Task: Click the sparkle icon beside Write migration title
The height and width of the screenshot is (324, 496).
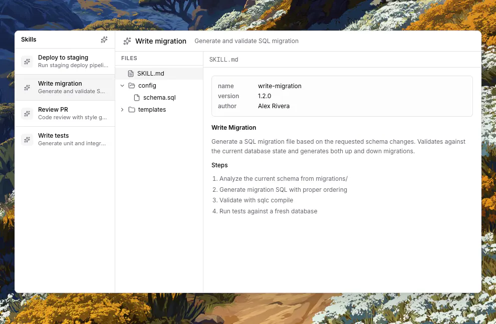Action: click(x=127, y=41)
